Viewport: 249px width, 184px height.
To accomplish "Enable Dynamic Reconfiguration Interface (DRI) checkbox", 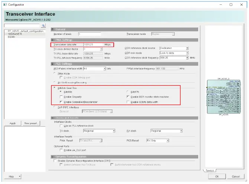I will (x=55, y=161).
